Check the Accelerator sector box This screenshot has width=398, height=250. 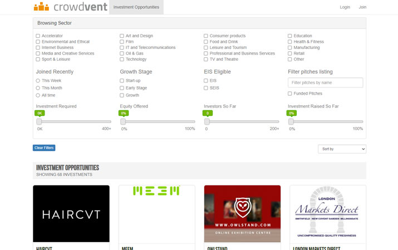pyautogui.click(x=38, y=36)
